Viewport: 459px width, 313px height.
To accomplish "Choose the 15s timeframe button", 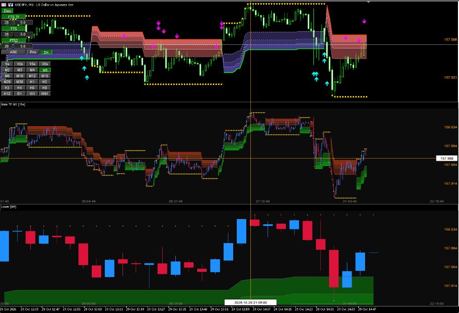I will pyautogui.click(x=32, y=64).
